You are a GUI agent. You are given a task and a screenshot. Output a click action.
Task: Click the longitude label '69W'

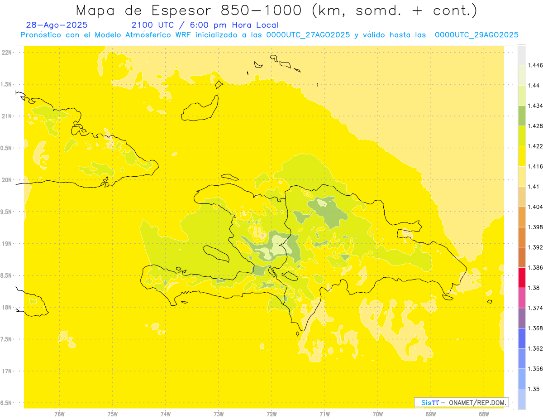(x=430, y=414)
